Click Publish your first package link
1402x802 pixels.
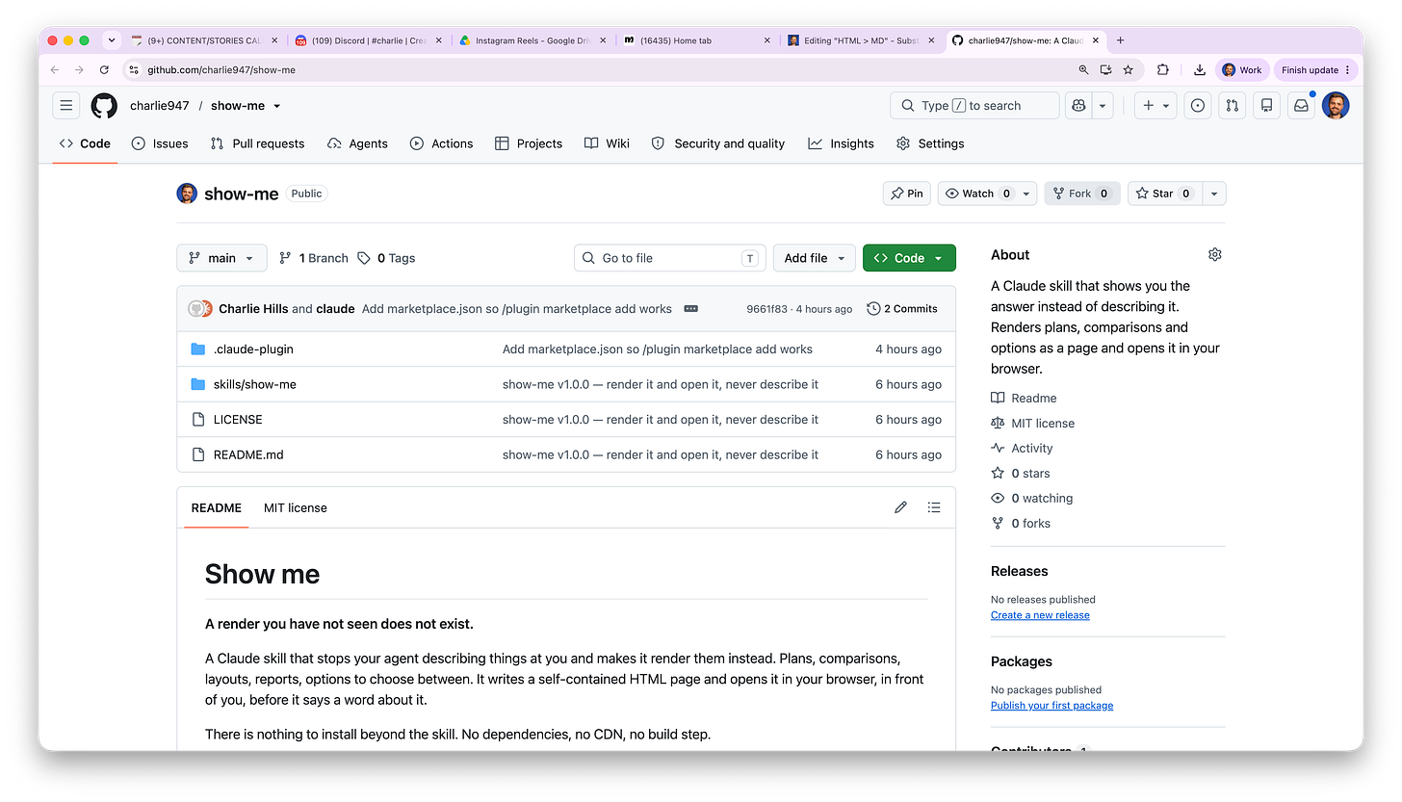(1051, 706)
